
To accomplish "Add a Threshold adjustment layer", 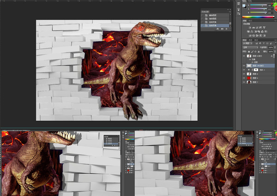I will click(257, 36).
